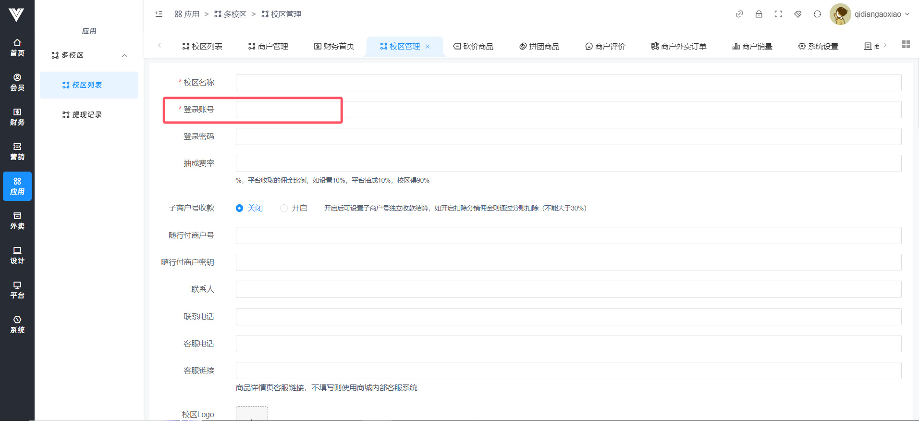Go to 首页 in left navigation
Image resolution: width=919 pixels, height=421 pixels.
(17, 48)
